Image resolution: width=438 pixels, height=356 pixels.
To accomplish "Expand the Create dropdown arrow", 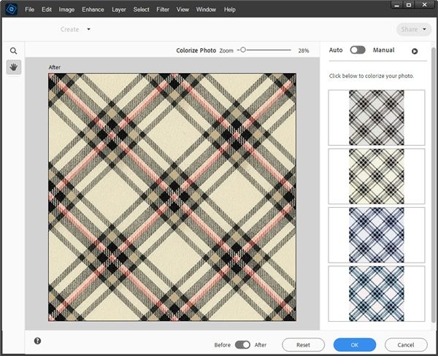I will point(88,29).
